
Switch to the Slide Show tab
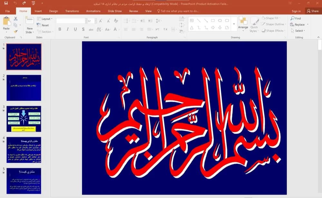click(115, 11)
